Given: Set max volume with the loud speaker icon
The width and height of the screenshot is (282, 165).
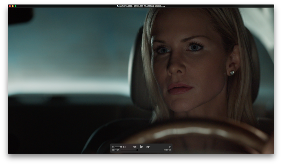Looking at the screenshot, I should point(124,147).
